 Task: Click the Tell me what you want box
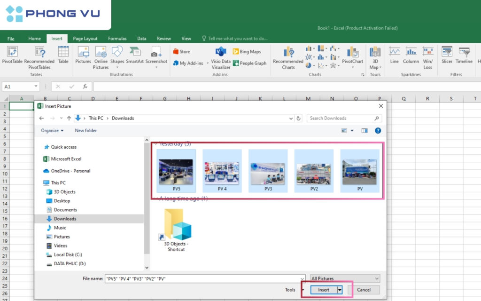[x=235, y=39]
